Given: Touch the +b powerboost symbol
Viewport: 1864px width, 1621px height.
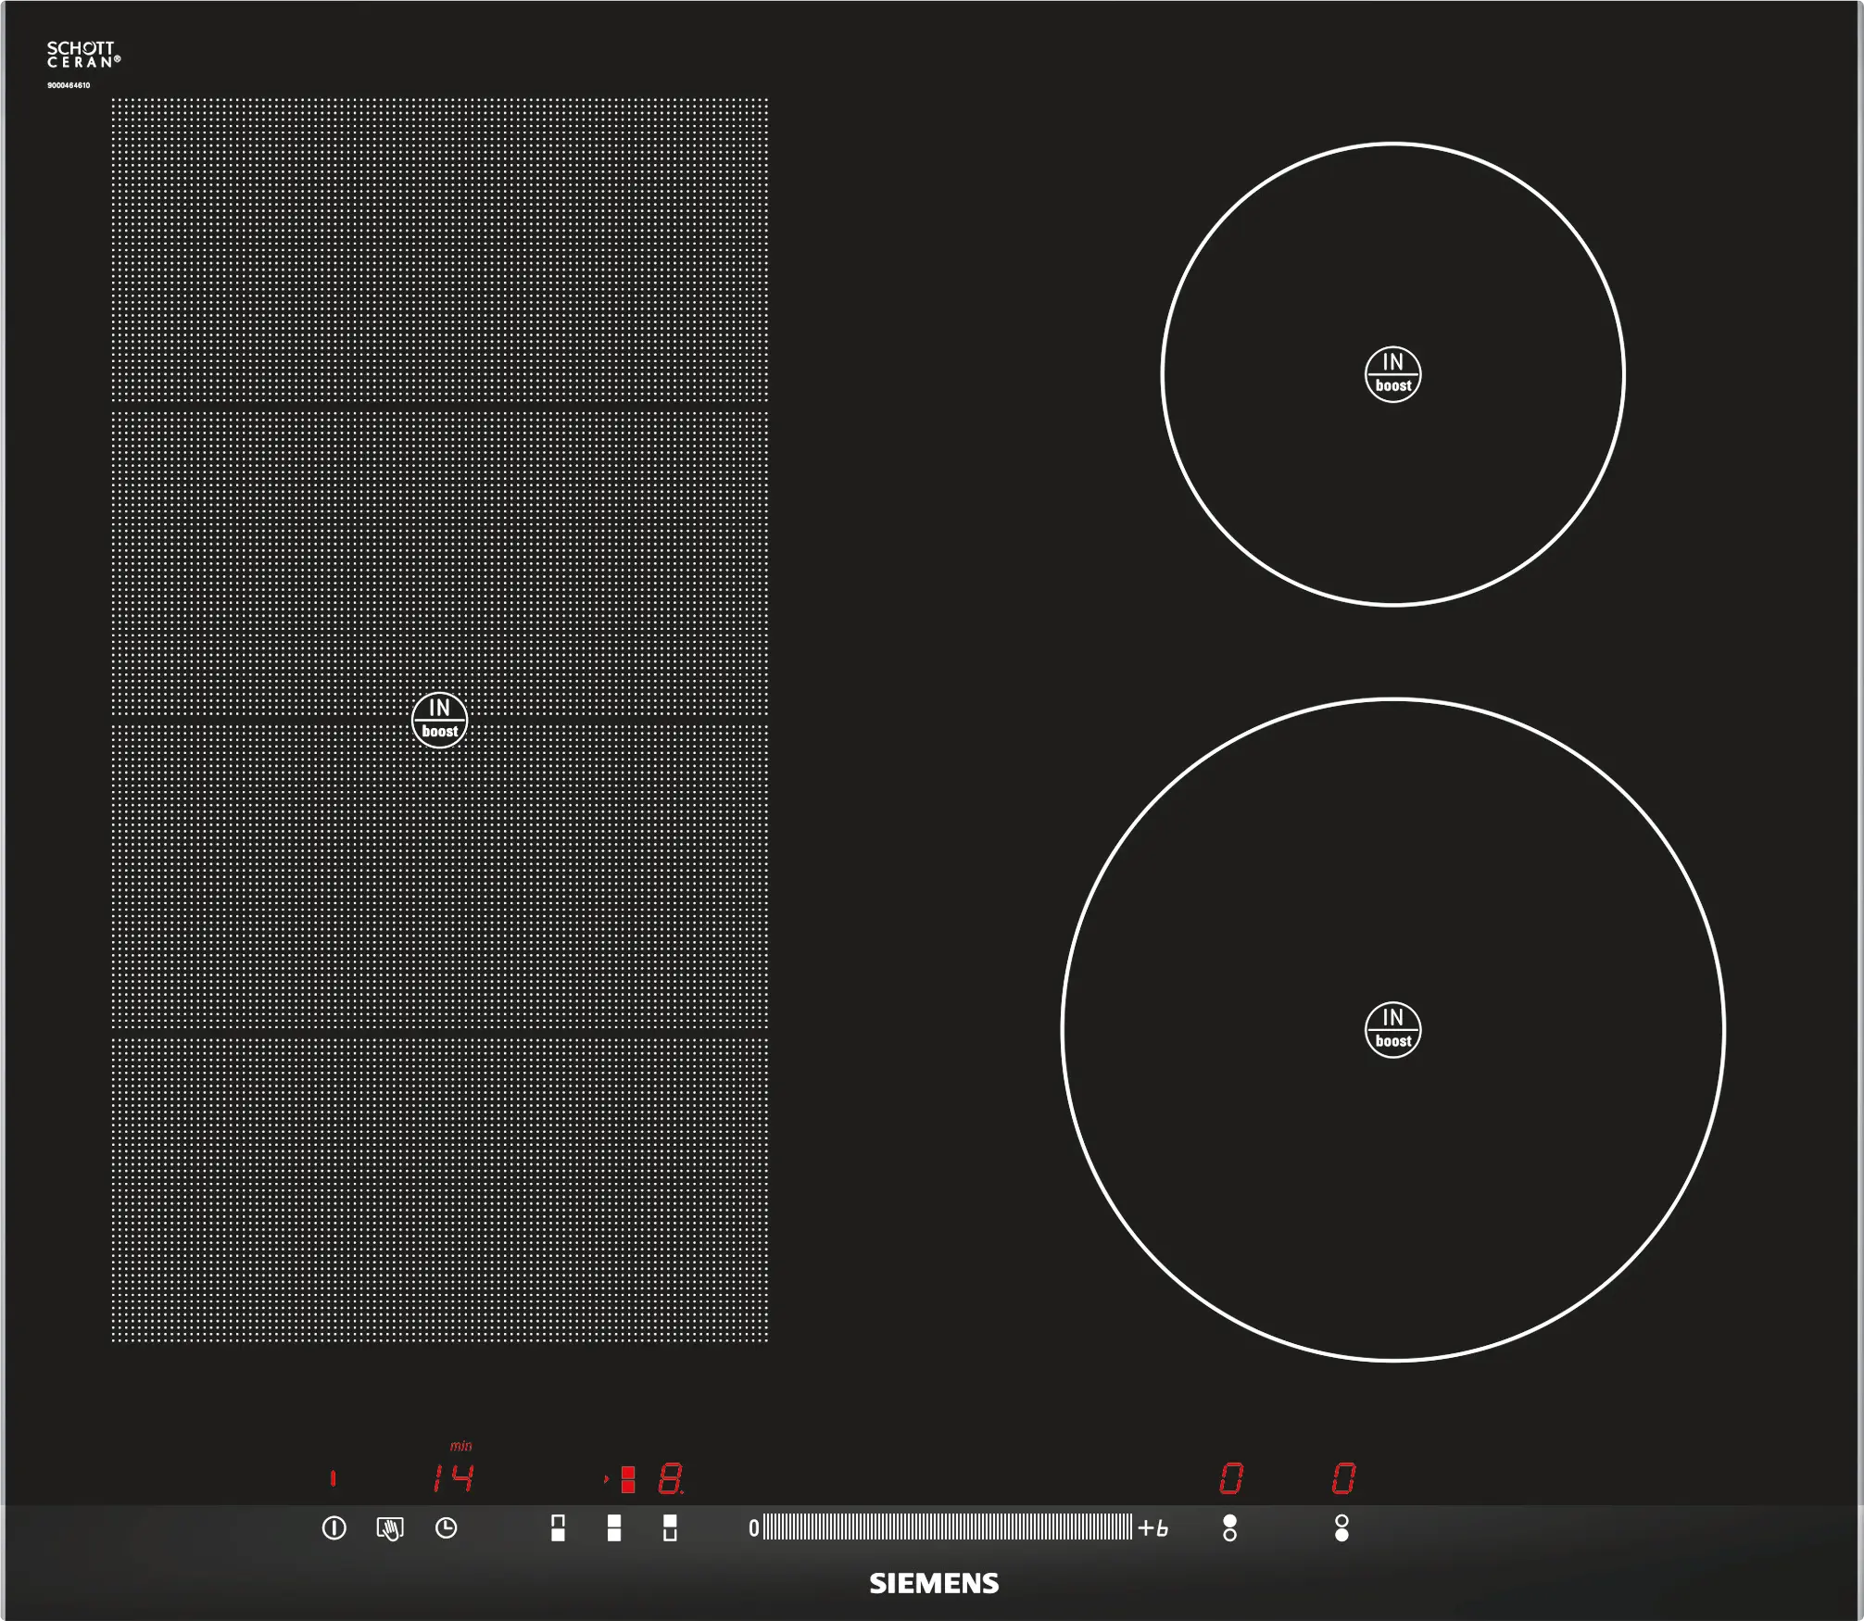Looking at the screenshot, I should click(1153, 1528).
